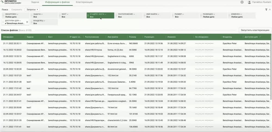
Task: Click the vertical scrollbar of the file list
Action: (x=271, y=70)
